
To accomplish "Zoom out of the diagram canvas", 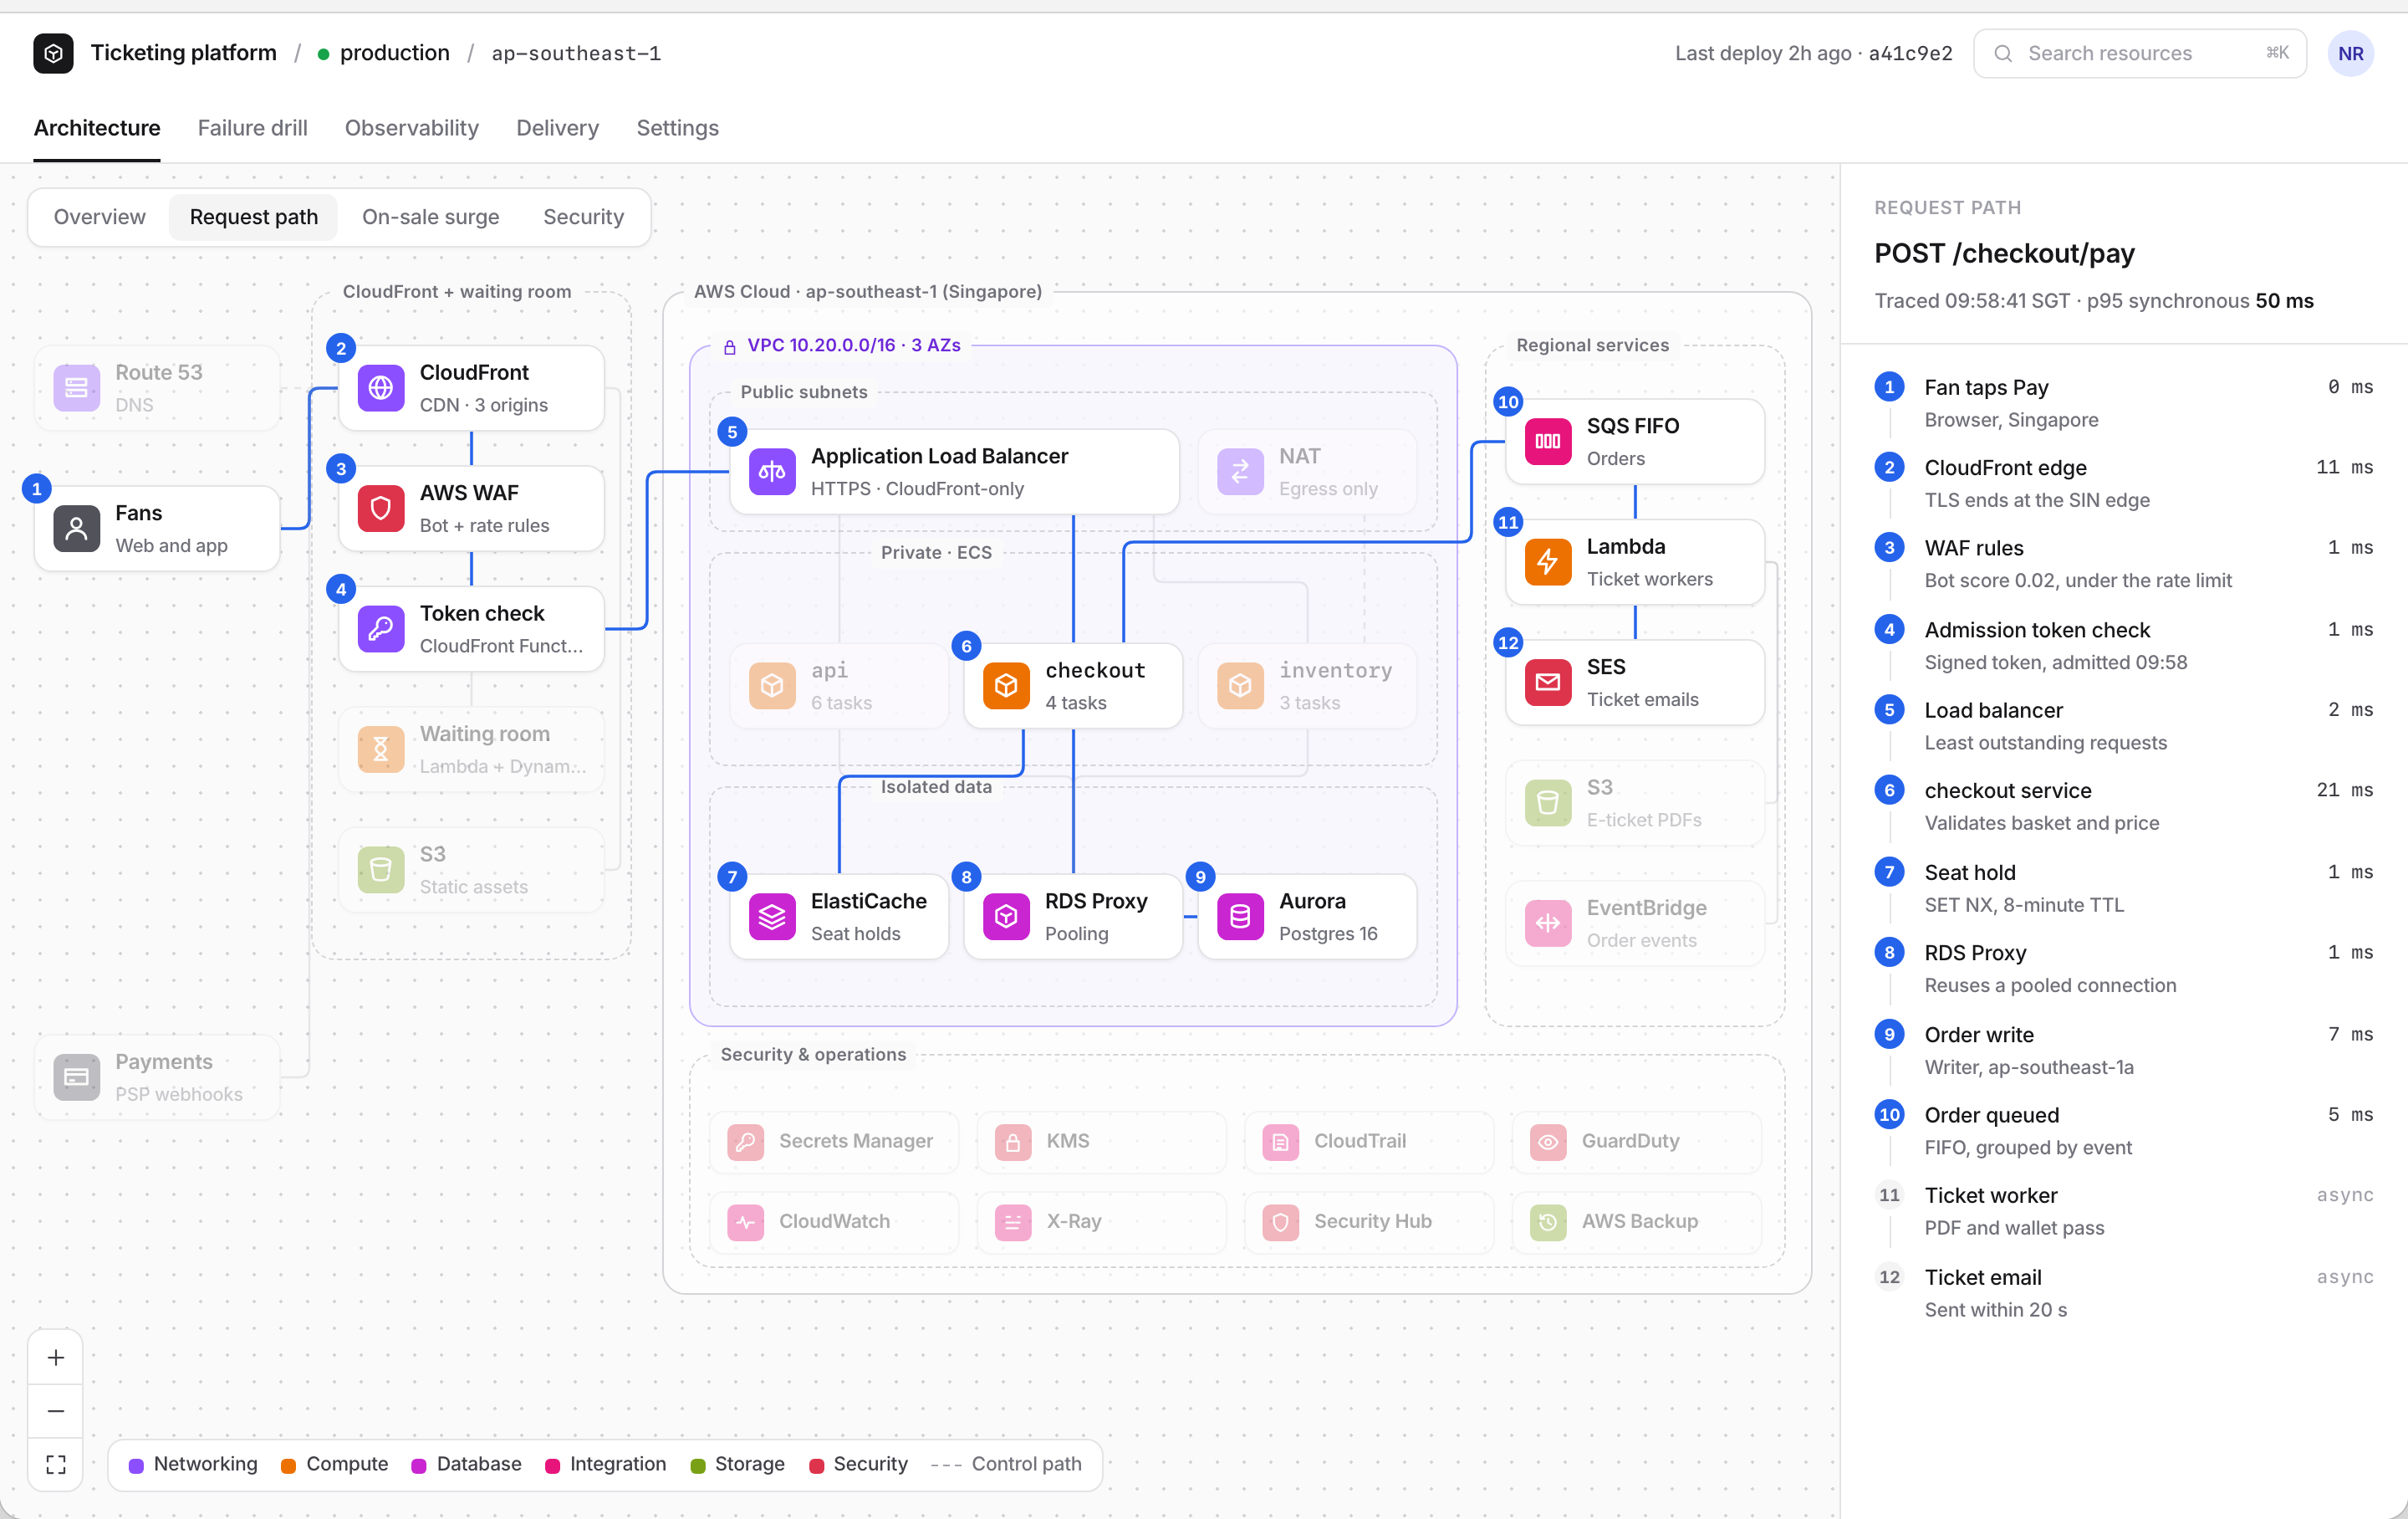I will click(56, 1411).
